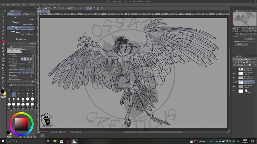Choose the Perfect Pencil Shading sub tool

(x=21, y=33)
